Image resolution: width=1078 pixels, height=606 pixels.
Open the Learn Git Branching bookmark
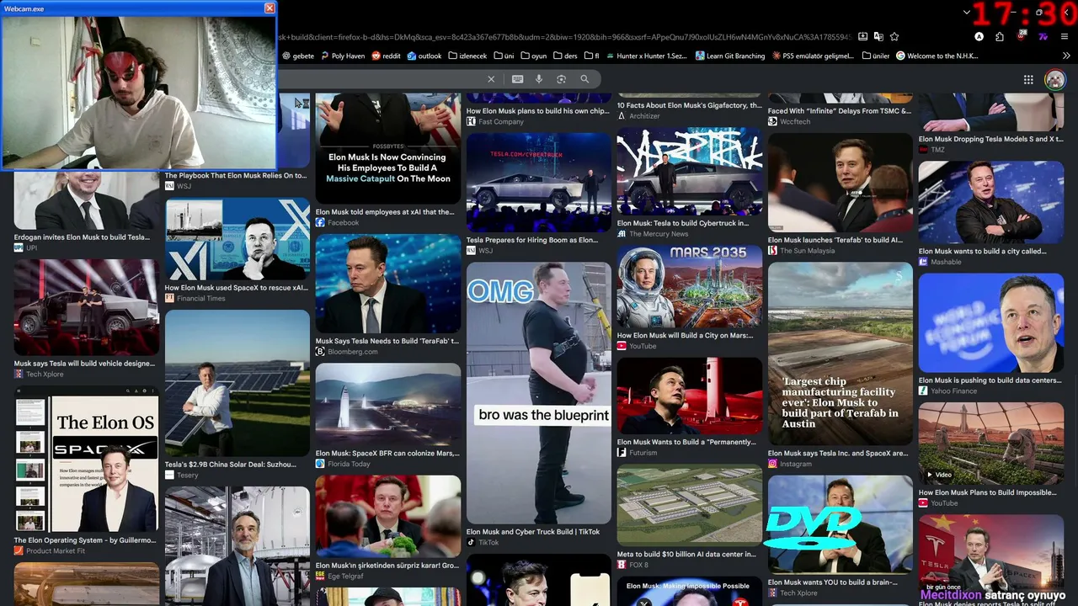pos(730,56)
